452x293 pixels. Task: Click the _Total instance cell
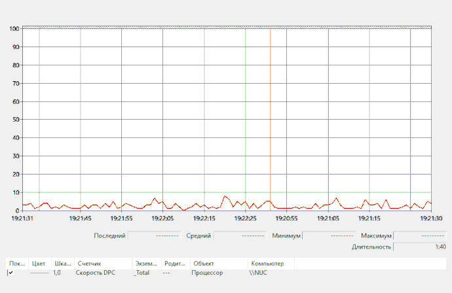(x=142, y=273)
